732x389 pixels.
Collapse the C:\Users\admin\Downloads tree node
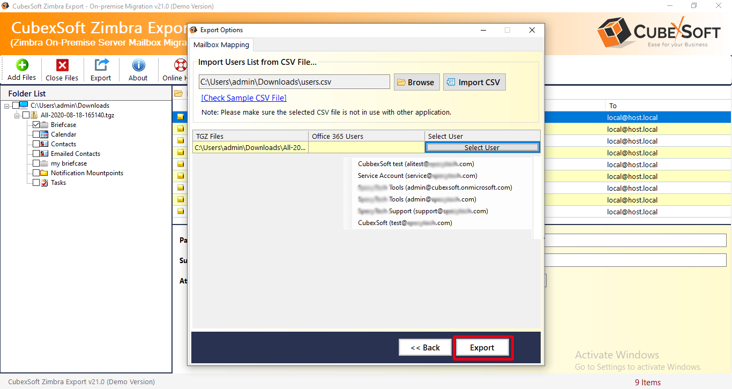point(6,106)
